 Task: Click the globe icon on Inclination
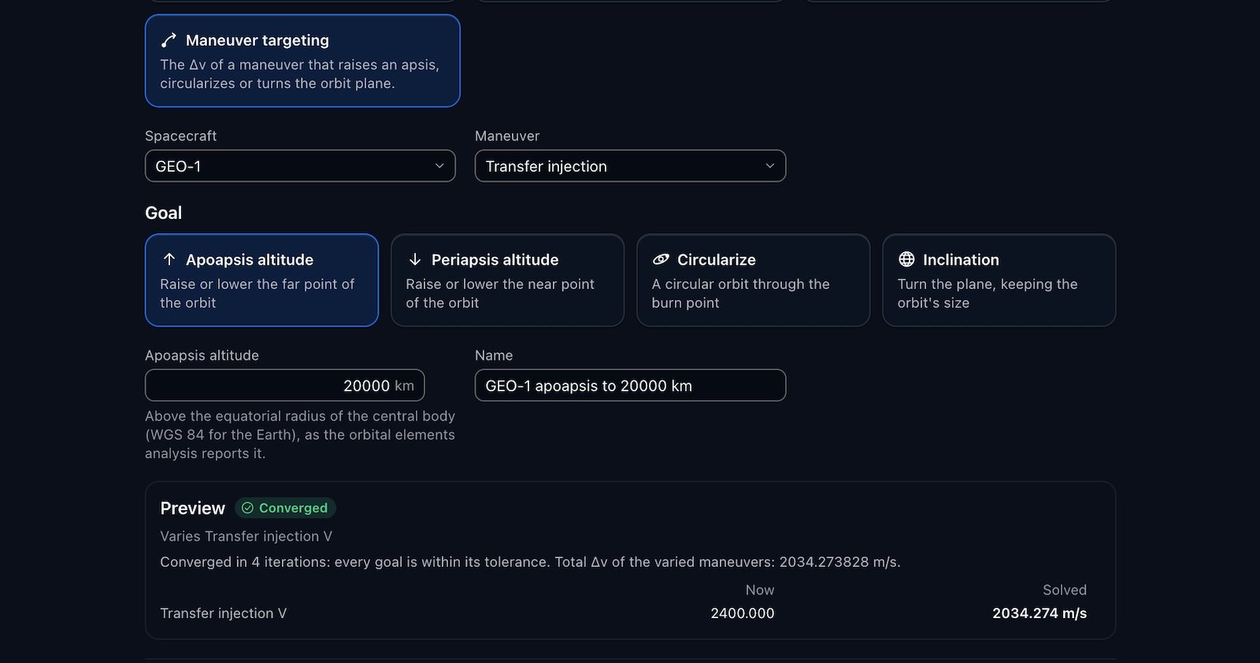tap(906, 259)
